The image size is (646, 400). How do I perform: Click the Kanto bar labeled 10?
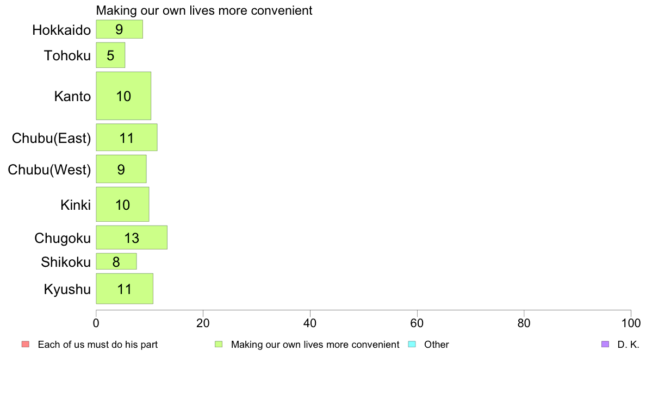tap(123, 96)
